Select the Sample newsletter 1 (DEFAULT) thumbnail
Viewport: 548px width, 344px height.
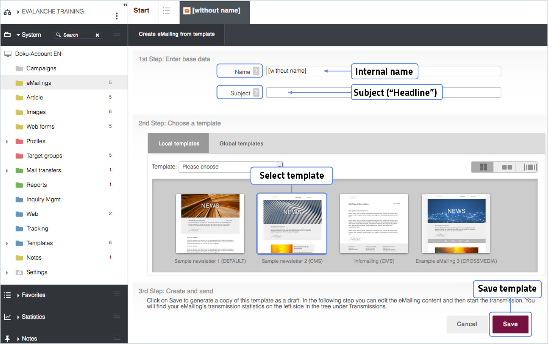tap(210, 224)
